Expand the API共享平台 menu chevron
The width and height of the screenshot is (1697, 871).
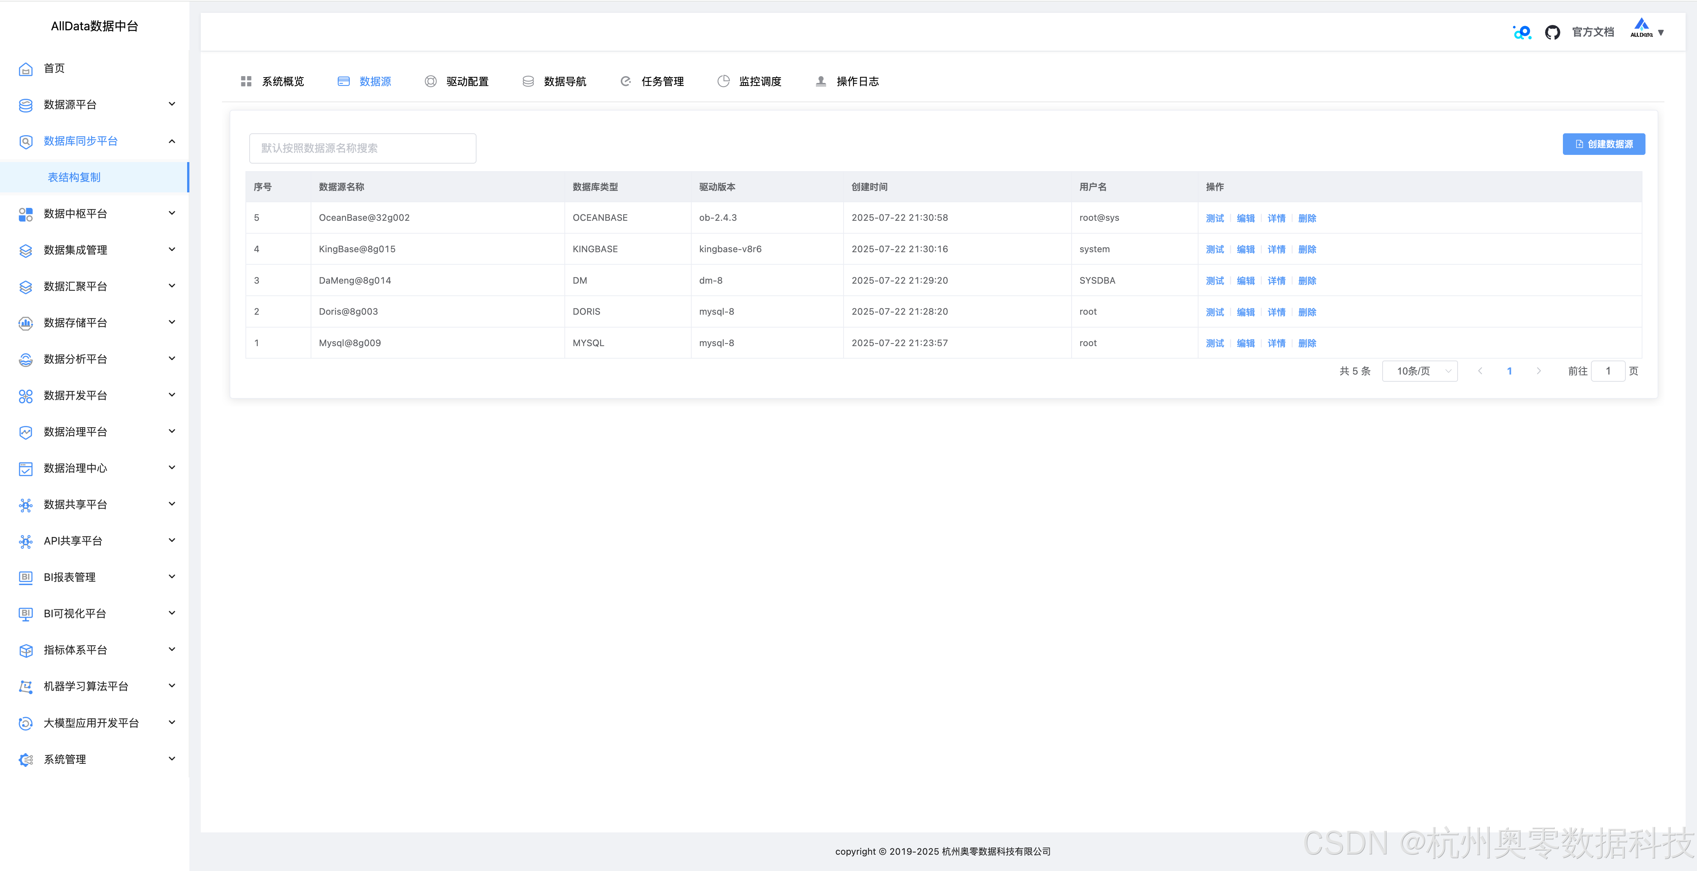click(172, 540)
